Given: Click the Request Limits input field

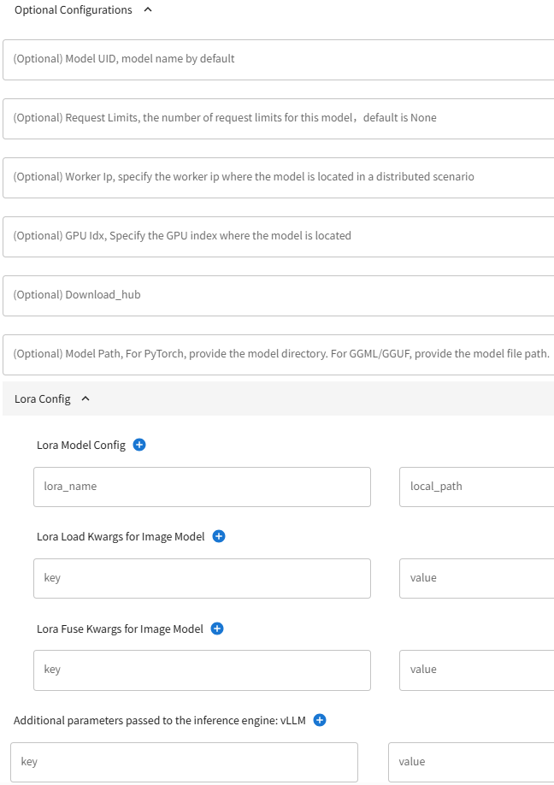Looking at the screenshot, I should click(278, 119).
